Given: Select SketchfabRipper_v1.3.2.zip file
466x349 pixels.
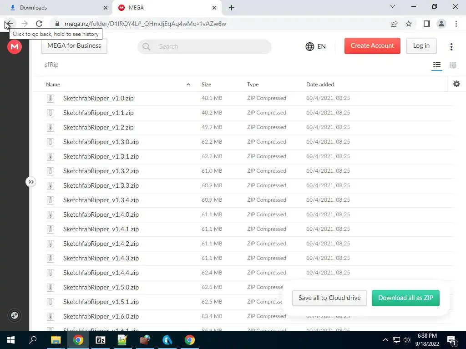Looking at the screenshot, I should [x=248, y=171].
